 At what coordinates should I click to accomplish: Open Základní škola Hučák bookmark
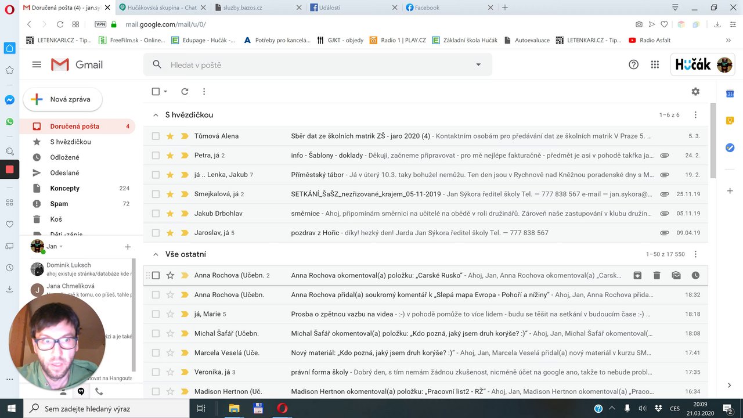tap(465, 40)
